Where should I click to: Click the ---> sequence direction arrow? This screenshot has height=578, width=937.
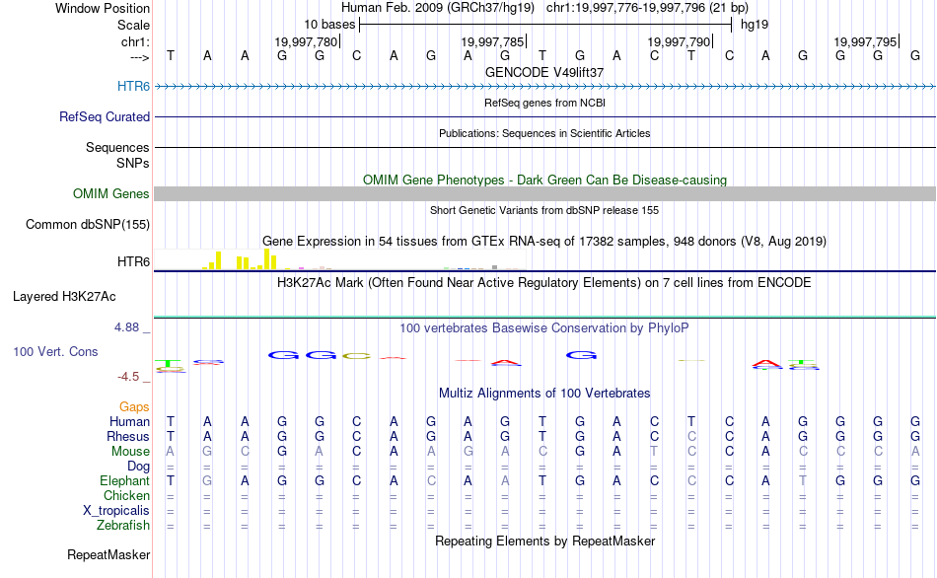point(139,57)
